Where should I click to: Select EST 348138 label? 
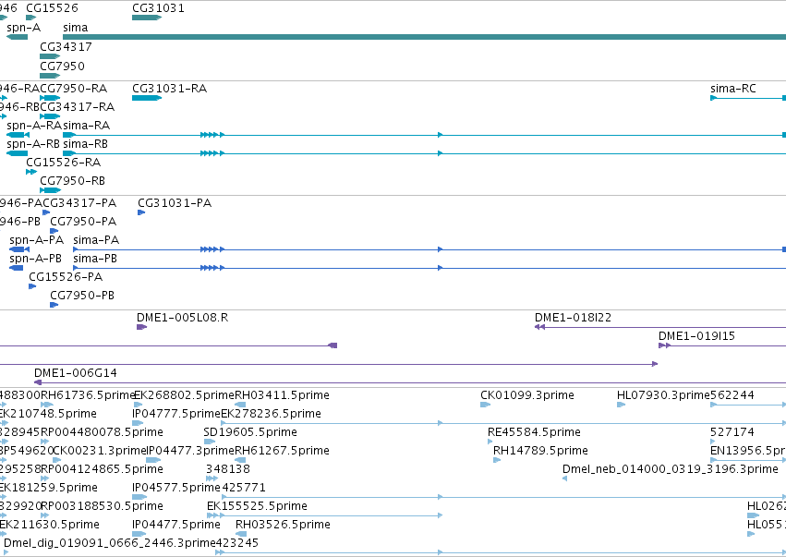point(228,469)
